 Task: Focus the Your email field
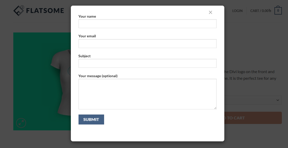click(147, 44)
